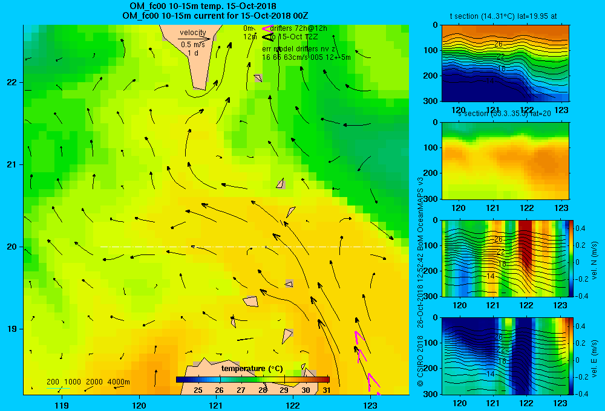Click the 'vel. N (m/s)' color bar

coord(572,258)
